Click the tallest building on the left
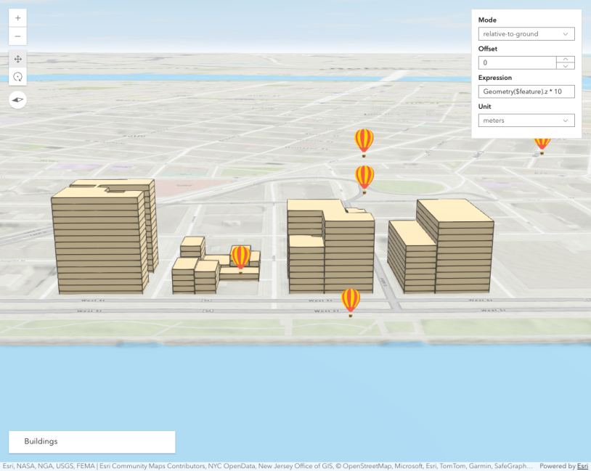Screen dimensions: 591x471 (x=98, y=239)
